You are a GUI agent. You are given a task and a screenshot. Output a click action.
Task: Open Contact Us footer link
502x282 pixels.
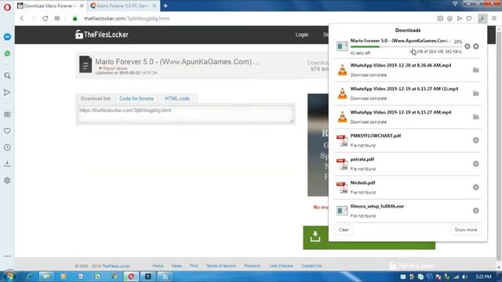pos(311,266)
